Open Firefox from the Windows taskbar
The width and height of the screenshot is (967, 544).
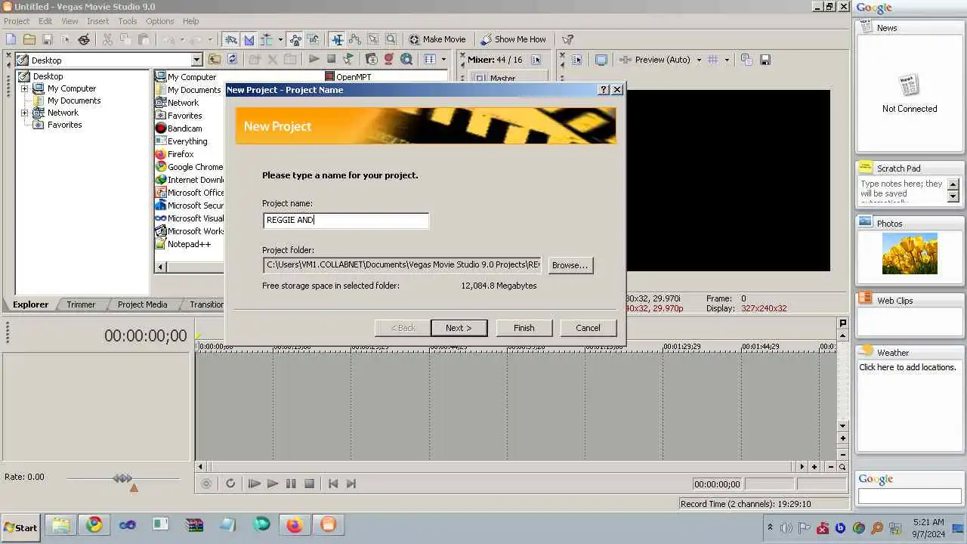click(x=295, y=525)
